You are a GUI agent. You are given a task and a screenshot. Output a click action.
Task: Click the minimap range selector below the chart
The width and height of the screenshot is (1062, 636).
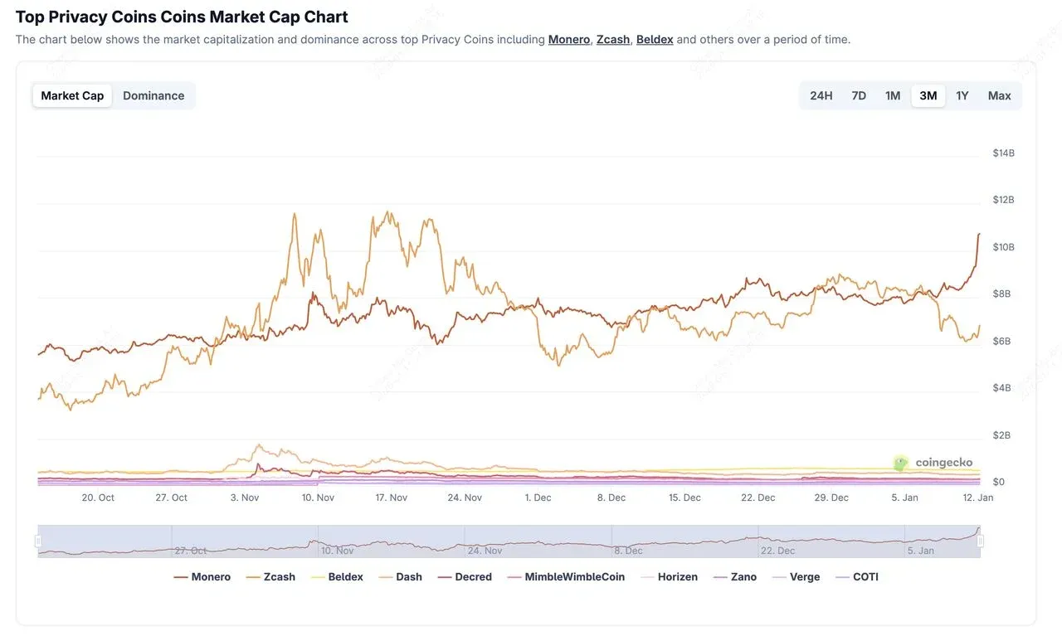[x=508, y=539]
